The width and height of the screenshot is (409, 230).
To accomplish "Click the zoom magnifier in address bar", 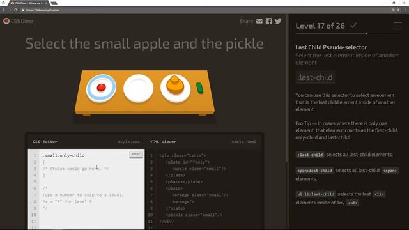I will click(x=393, y=10).
